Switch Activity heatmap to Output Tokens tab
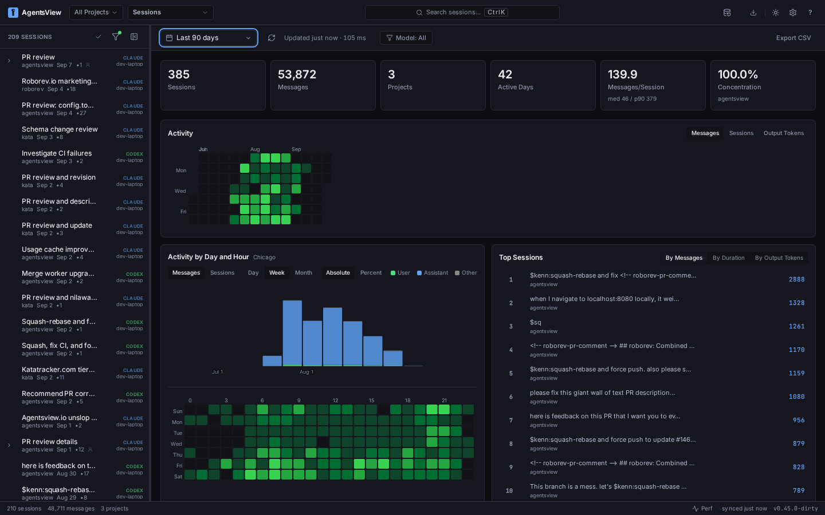825x515 pixels. coord(784,133)
